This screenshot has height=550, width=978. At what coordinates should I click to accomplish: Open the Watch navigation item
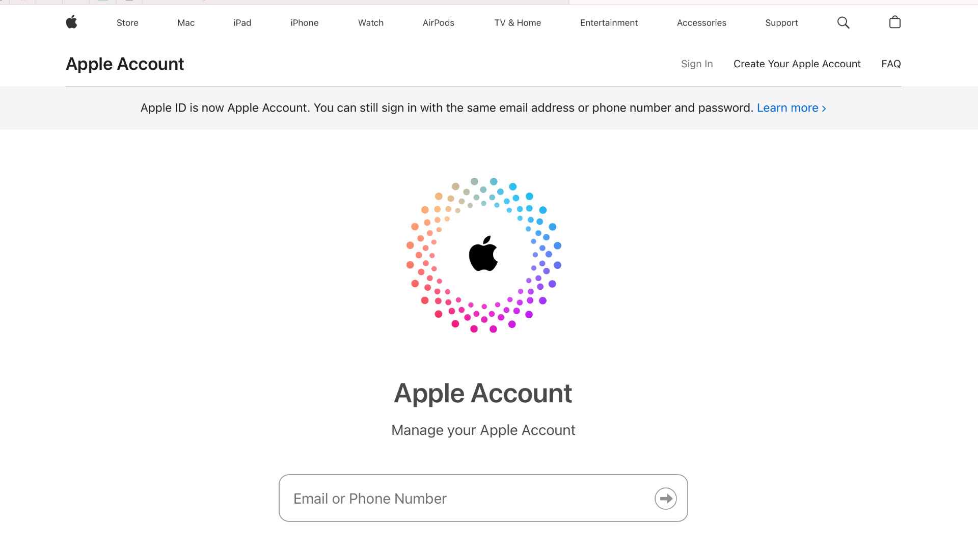pyautogui.click(x=371, y=23)
